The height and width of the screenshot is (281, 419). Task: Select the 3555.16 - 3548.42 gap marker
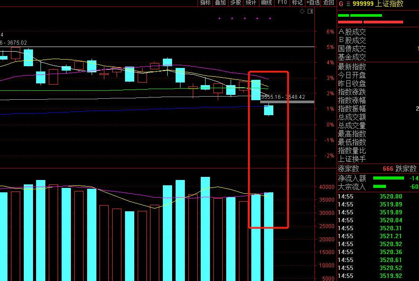point(287,102)
